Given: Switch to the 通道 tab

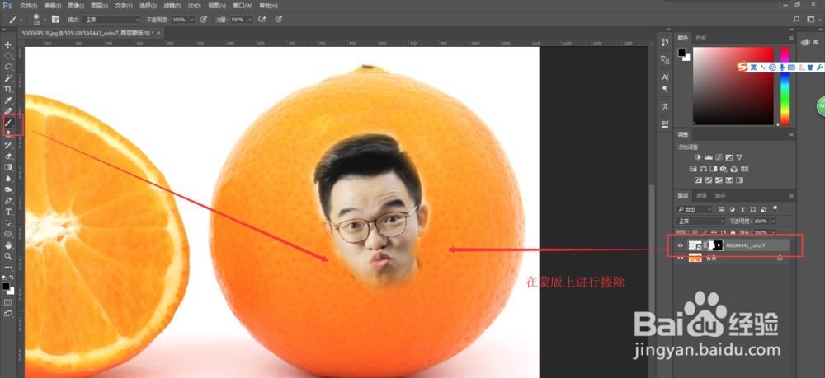Looking at the screenshot, I should 701,195.
